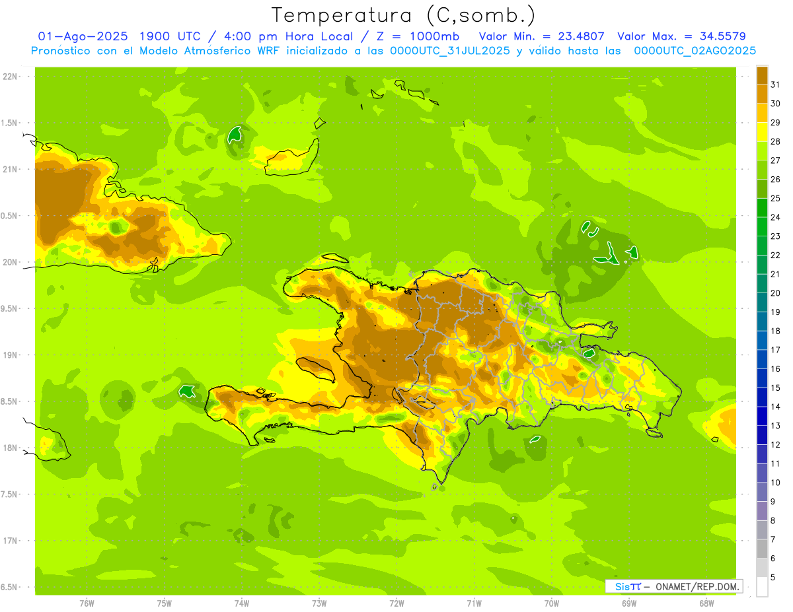Click the blue legend swatch between 15 and 16
This screenshot has height=612, width=793.
(x=762, y=378)
